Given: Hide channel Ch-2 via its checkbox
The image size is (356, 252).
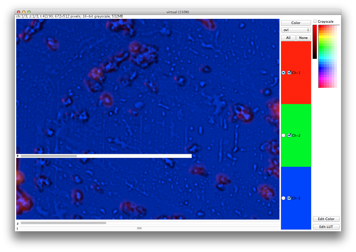Looking at the screenshot, I should point(289,135).
